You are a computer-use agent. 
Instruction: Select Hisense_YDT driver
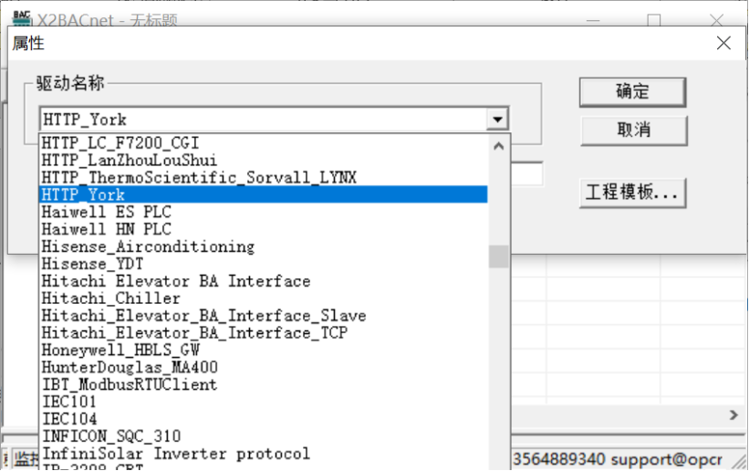(264, 264)
